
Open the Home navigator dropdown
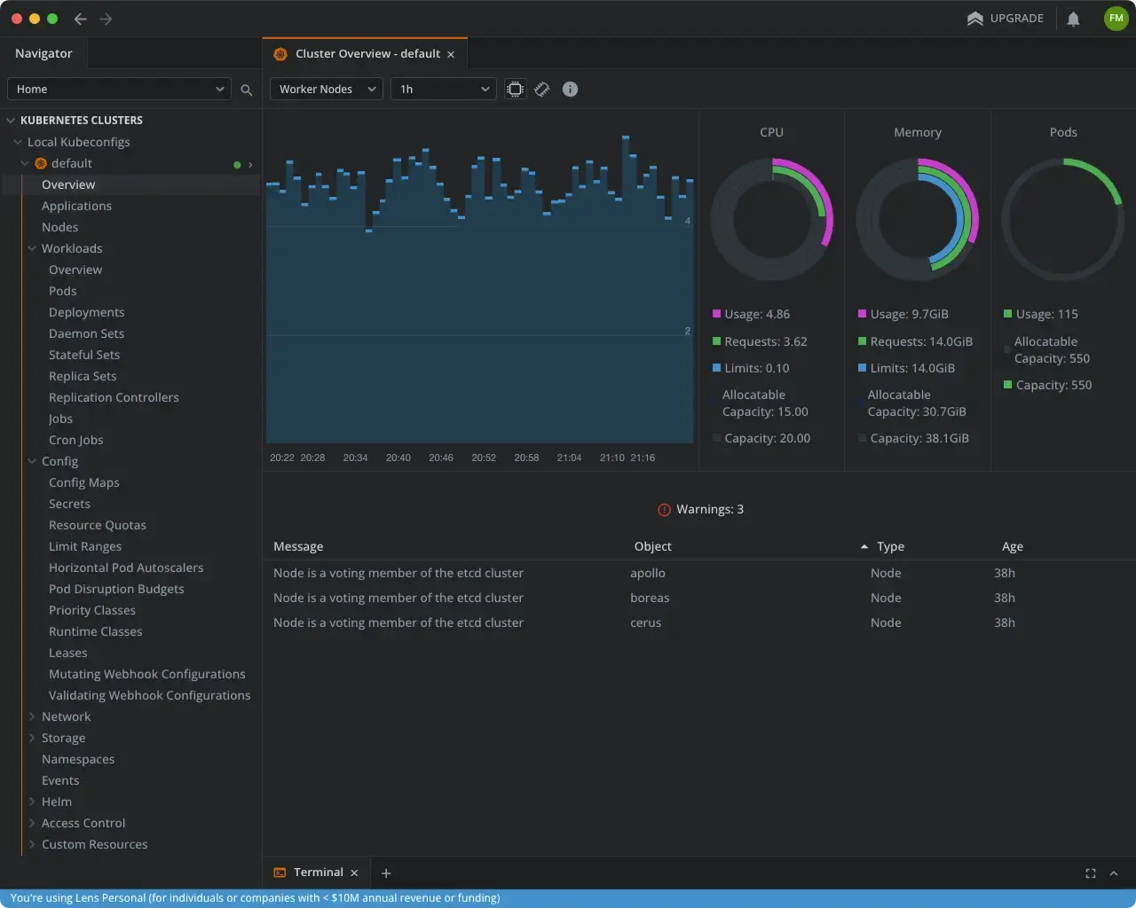pos(120,90)
